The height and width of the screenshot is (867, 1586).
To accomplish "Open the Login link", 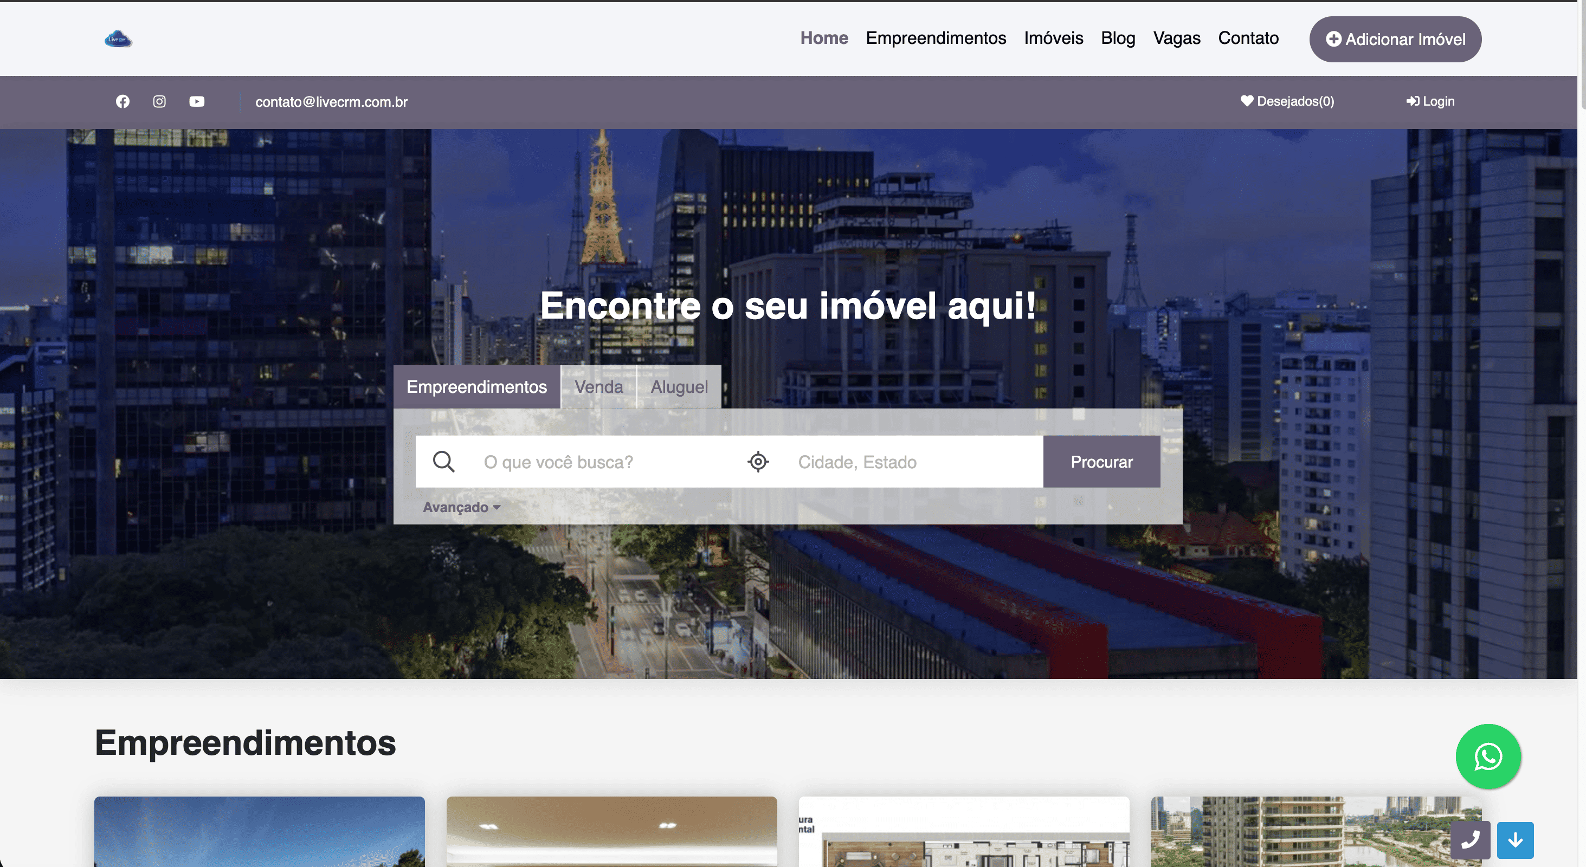I will (1430, 101).
